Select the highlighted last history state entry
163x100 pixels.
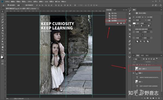[116, 21]
